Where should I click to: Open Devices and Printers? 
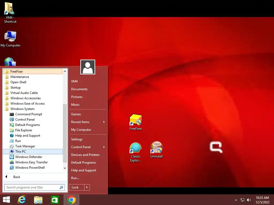coord(88,155)
